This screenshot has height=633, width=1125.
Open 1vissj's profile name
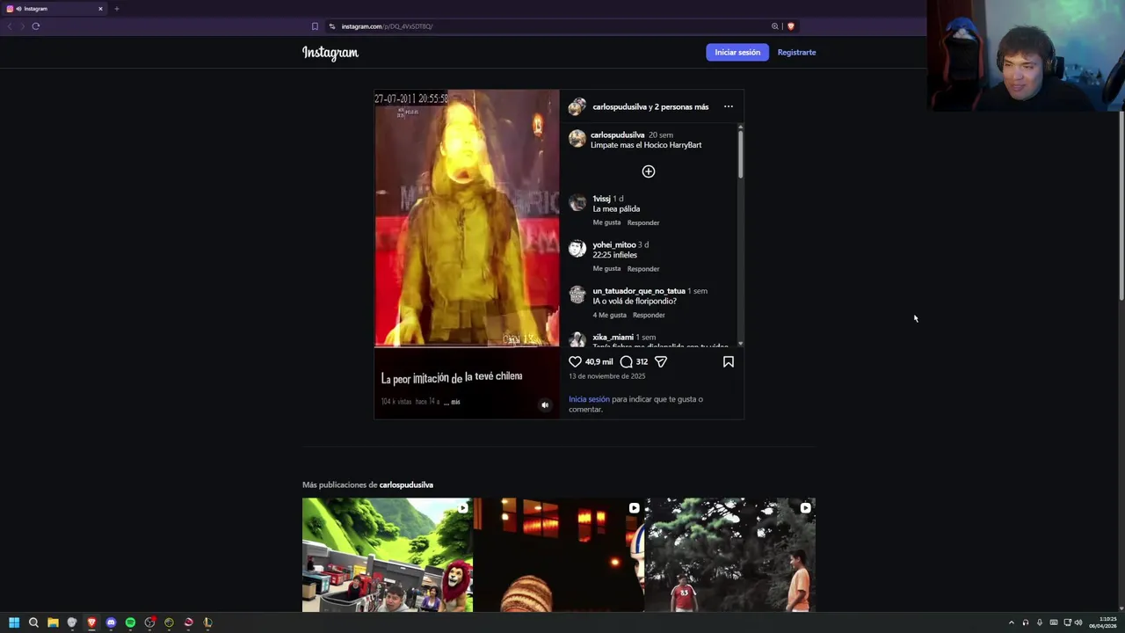(601, 199)
